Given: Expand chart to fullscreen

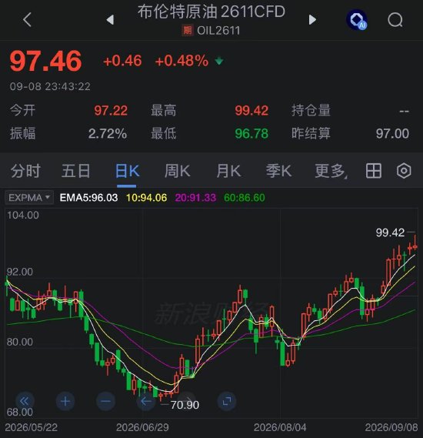Looking at the screenshot, I should coord(227,401).
